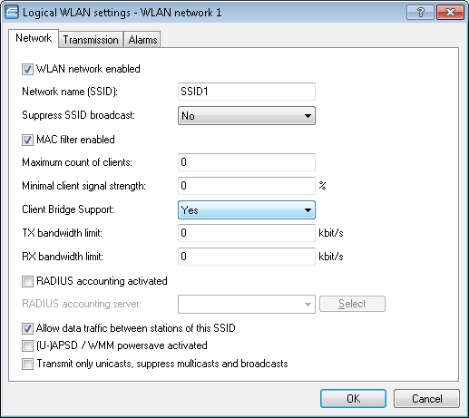
Task: Click the dialog window icon in title bar
Action: (x=12, y=13)
